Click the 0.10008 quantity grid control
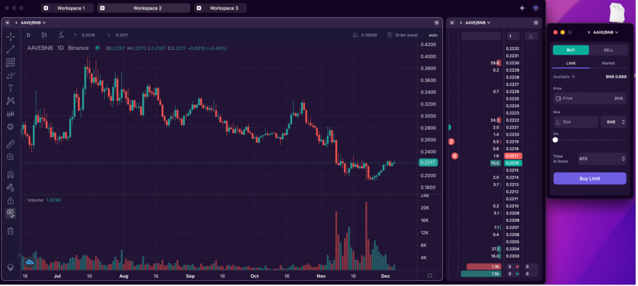Viewport: 638px width, 286px height. coord(365,35)
